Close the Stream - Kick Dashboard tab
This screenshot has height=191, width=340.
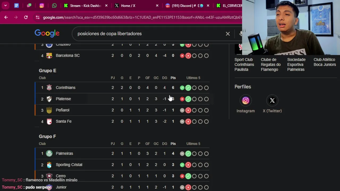click(x=106, y=6)
